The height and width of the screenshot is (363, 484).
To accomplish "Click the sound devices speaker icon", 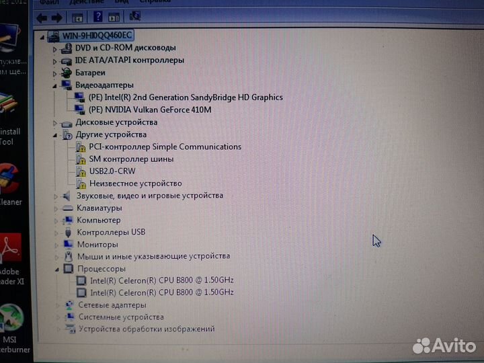I will tap(67, 196).
